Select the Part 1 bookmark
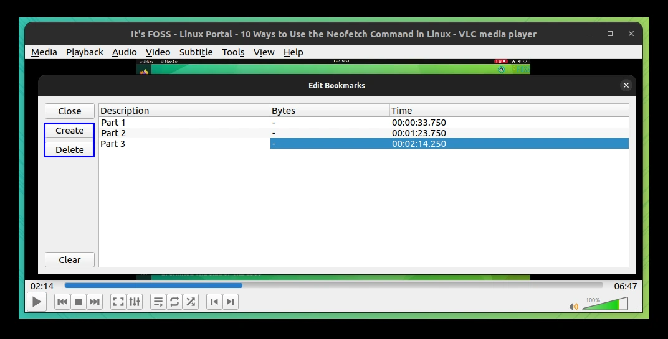 pos(113,123)
